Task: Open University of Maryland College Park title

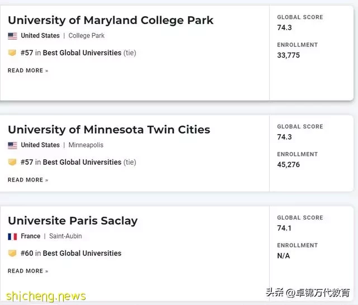Action: point(111,21)
